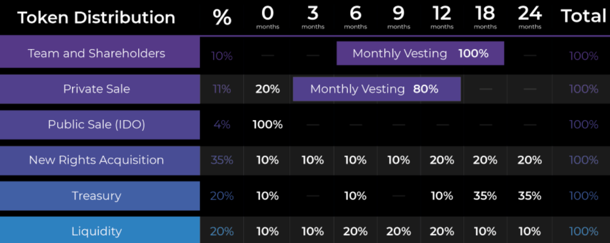Click the Token Distribution heading

coord(97,17)
